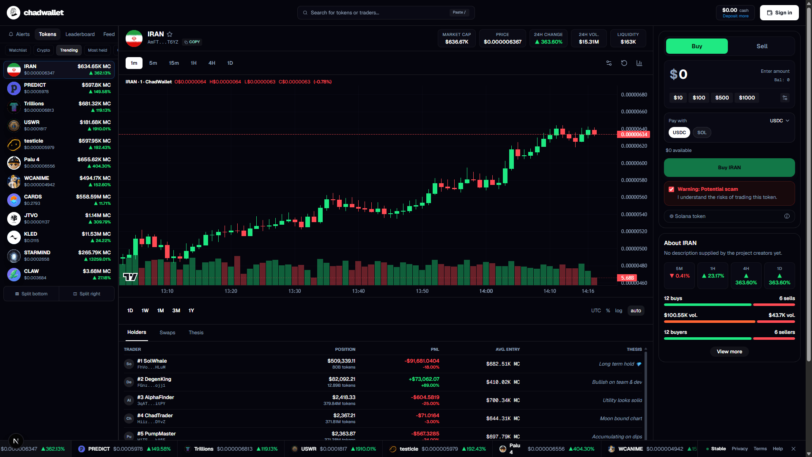Open chart indicators bar icon
Viewport: 812px width, 457px height.
(639, 63)
